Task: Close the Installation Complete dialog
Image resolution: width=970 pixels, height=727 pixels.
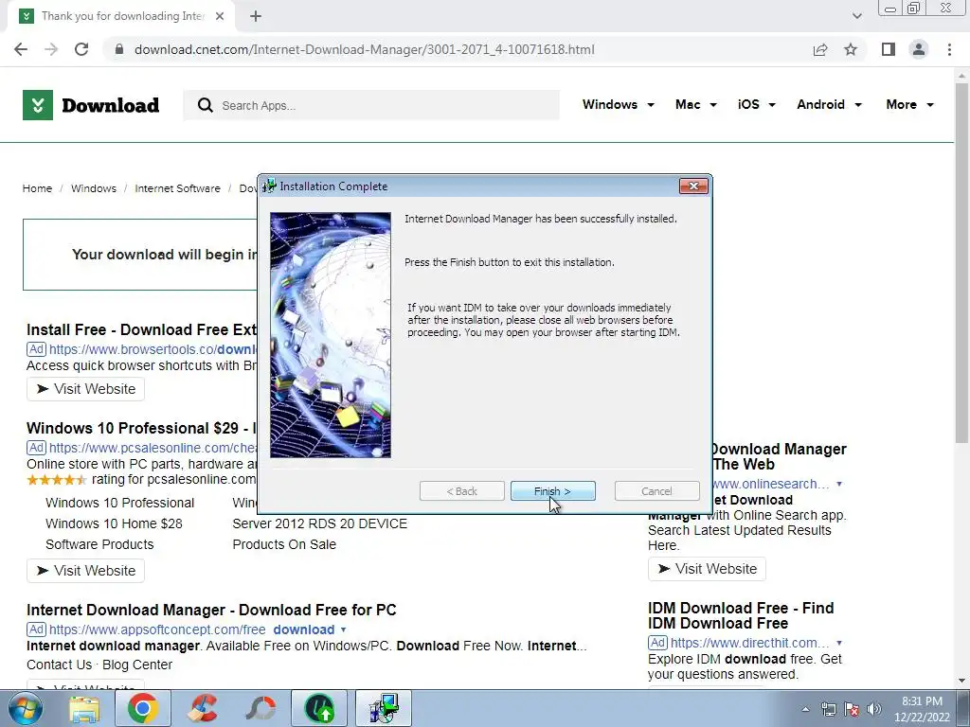Action: click(x=692, y=186)
